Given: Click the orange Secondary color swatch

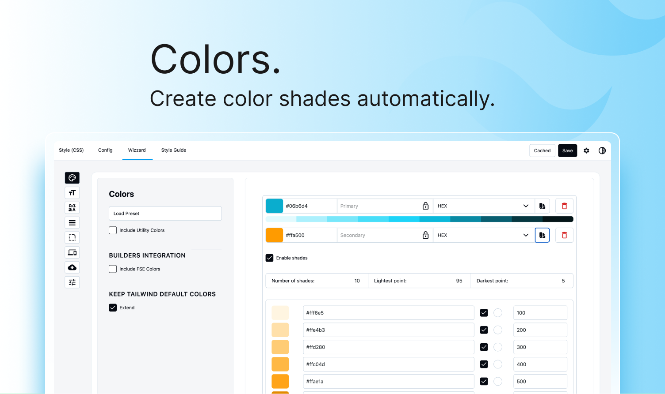Looking at the screenshot, I should tap(274, 235).
